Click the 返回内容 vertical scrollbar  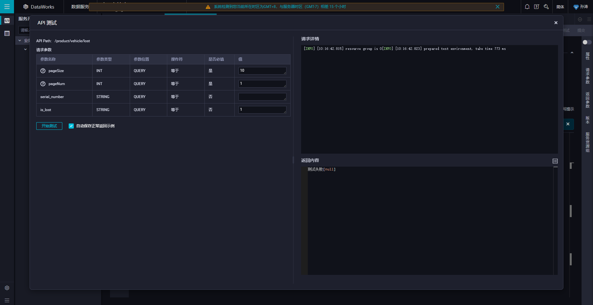(555, 221)
